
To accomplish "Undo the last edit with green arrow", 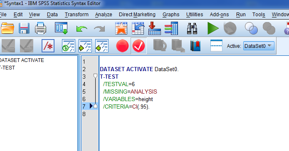I will coord(82,29).
